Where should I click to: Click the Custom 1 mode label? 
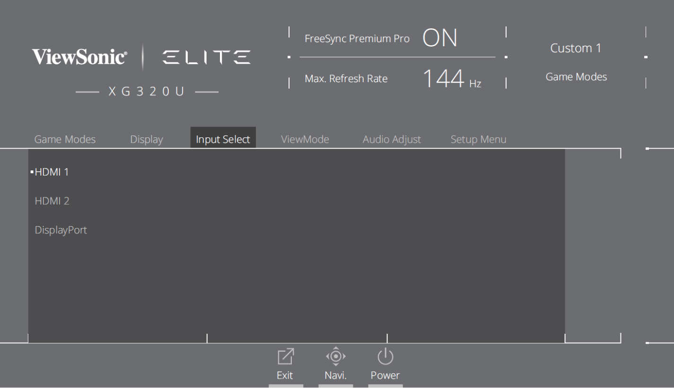[576, 48]
